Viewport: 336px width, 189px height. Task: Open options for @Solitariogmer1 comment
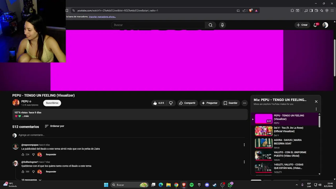point(244,162)
